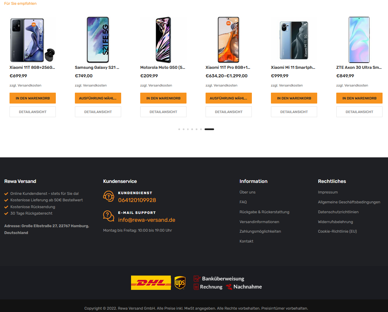Select the first carousel pagination dot

pos(179,129)
